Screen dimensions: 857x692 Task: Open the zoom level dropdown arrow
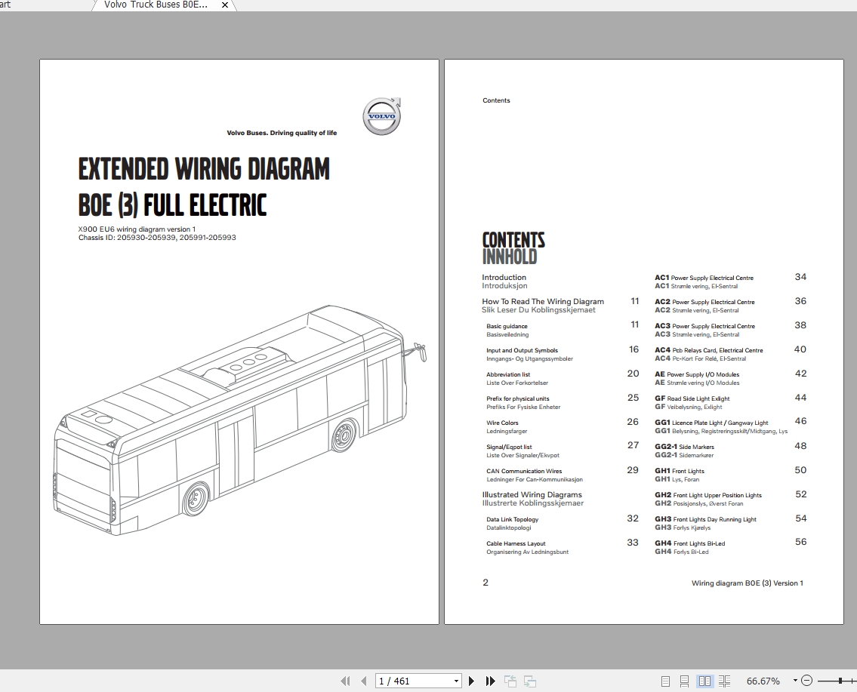click(x=794, y=681)
